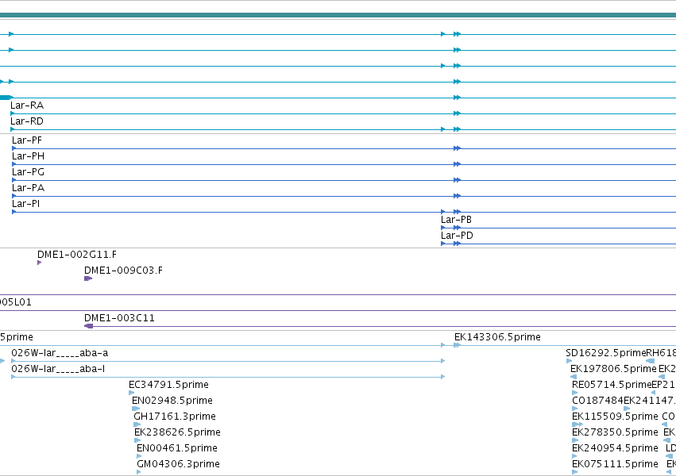Click the EN02948.5prime arrow glyph
This screenshot has width=676, height=476.
[x=136, y=409]
